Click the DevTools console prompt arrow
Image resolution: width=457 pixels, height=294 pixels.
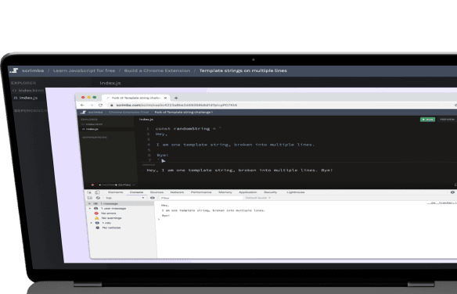click(159, 219)
